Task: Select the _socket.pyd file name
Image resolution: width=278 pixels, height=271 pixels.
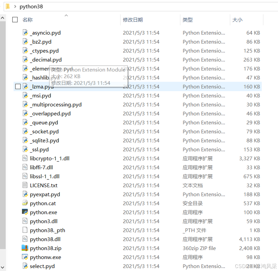Action: coord(44,131)
